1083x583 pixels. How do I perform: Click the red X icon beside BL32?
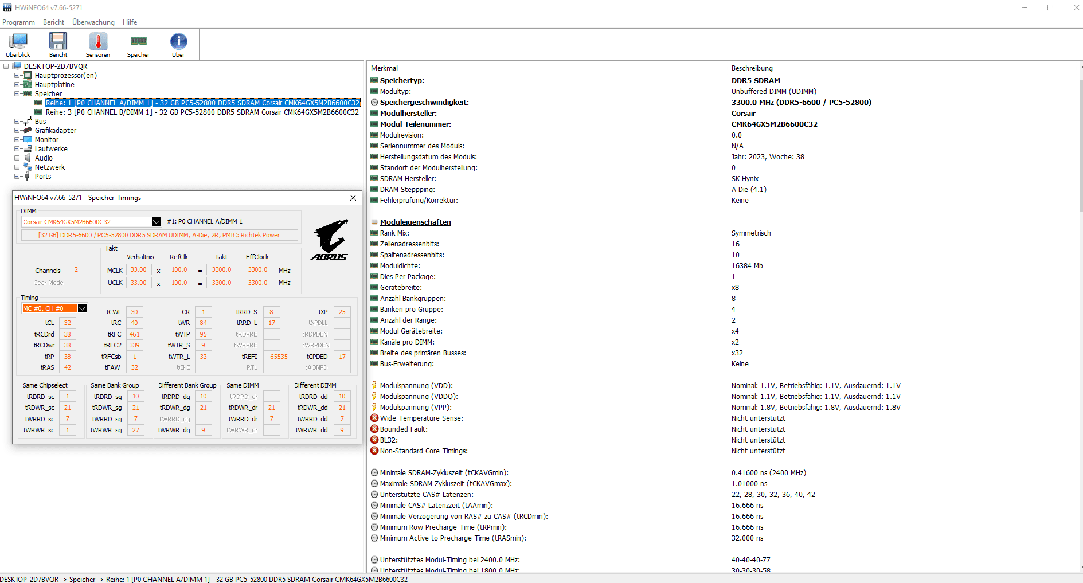(374, 440)
